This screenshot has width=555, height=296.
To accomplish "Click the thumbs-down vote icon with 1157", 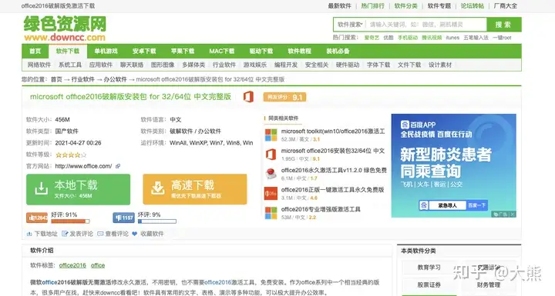I will click(123, 218).
